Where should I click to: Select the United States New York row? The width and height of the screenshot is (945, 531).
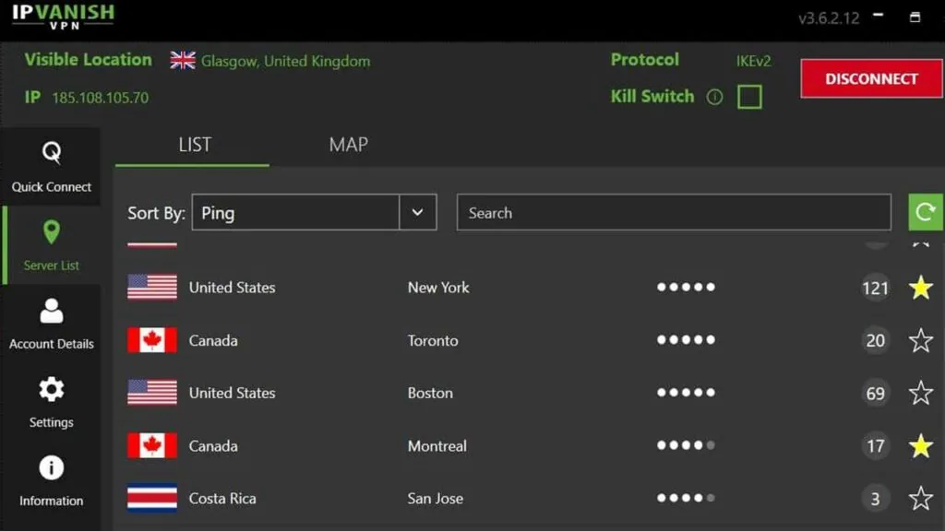tap(531, 288)
